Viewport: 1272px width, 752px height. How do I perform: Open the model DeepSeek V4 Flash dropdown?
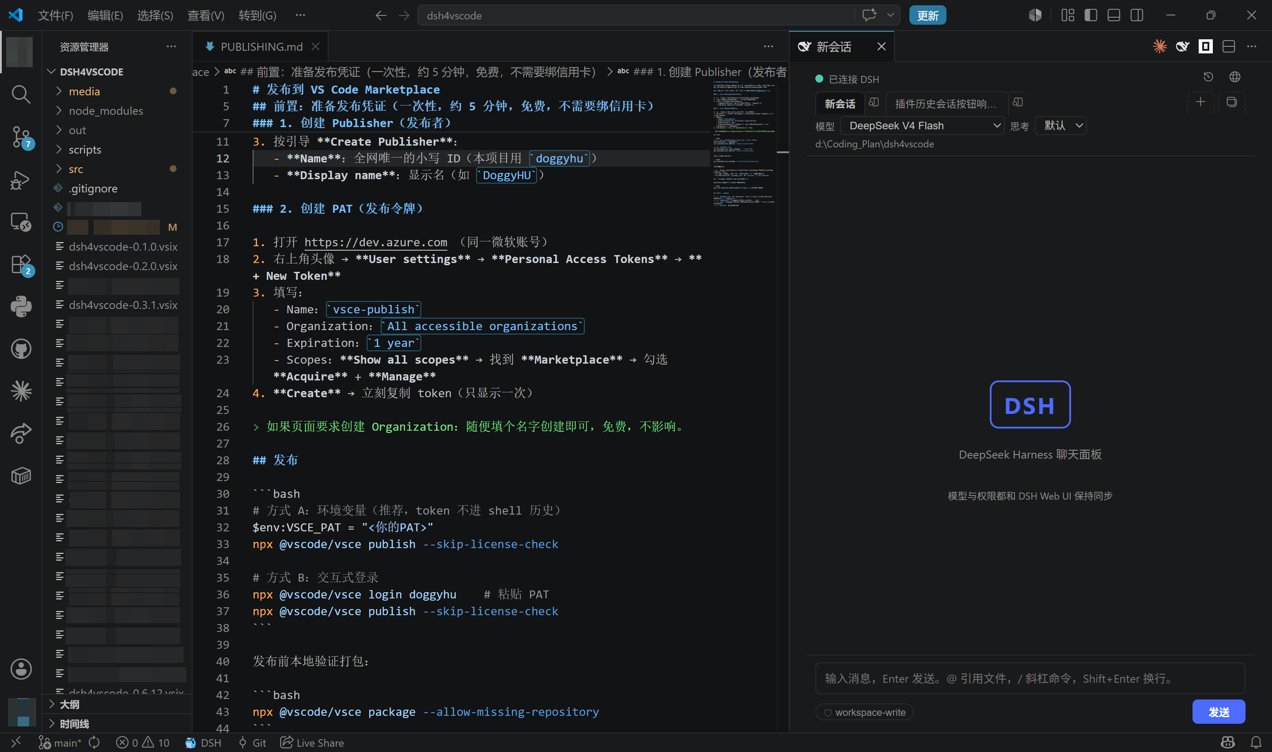922,126
